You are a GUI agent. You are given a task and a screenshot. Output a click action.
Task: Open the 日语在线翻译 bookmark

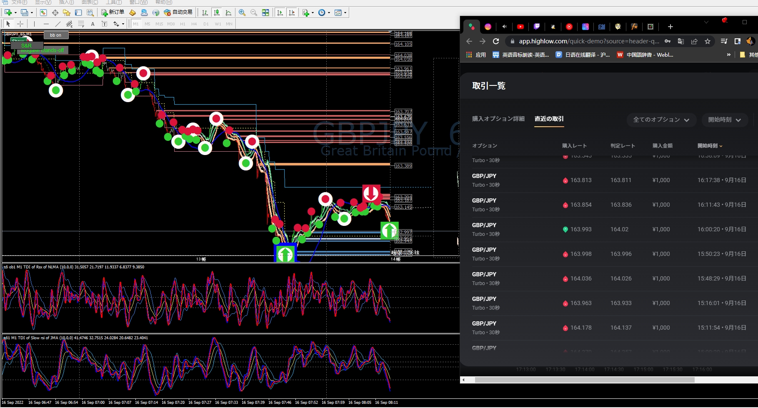[x=583, y=55]
